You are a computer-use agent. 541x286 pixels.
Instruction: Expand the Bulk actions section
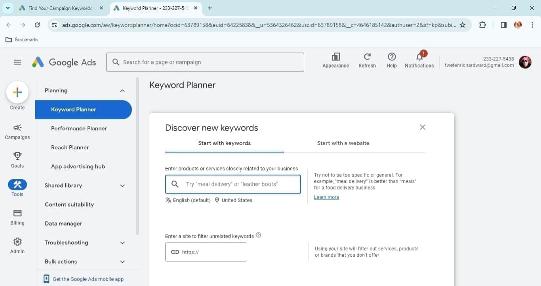click(x=122, y=262)
